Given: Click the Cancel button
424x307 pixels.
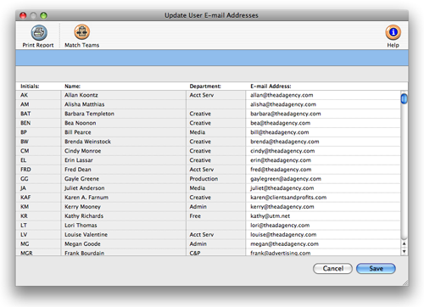Looking at the screenshot, I should click(x=332, y=268).
